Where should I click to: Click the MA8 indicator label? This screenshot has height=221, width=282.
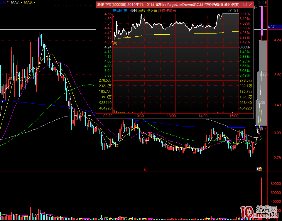click(30, 2)
